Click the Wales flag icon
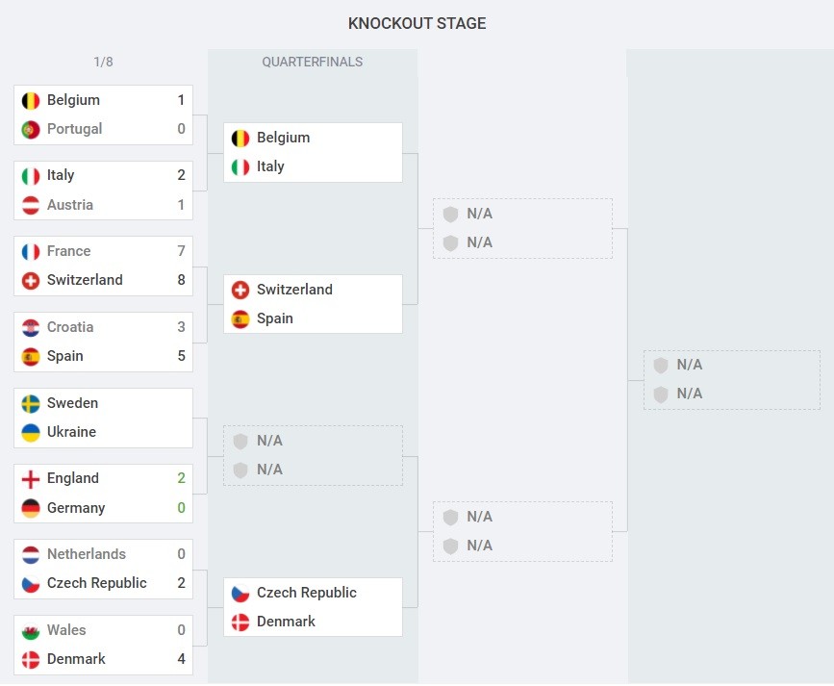Image resolution: width=834 pixels, height=686 pixels. (x=31, y=630)
